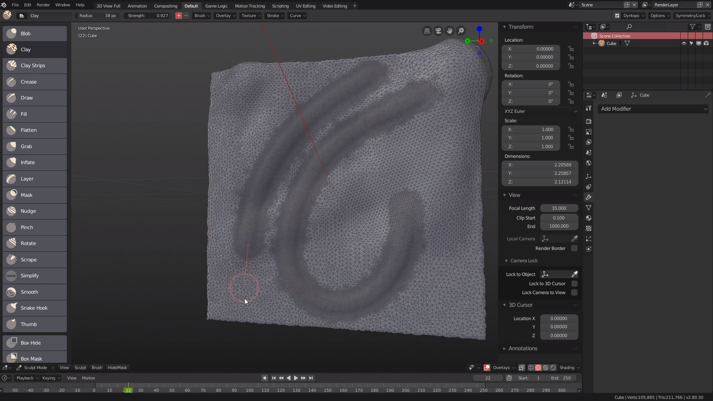Select the Snake Hook brush tool
This screenshot has width=713, height=401.
pyautogui.click(x=34, y=308)
